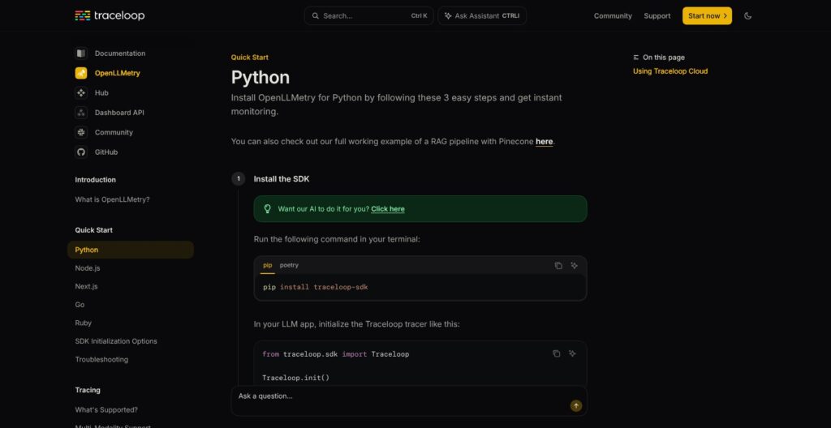Jump to Using Traceloop Cloud section
The image size is (831, 428).
[670, 71]
